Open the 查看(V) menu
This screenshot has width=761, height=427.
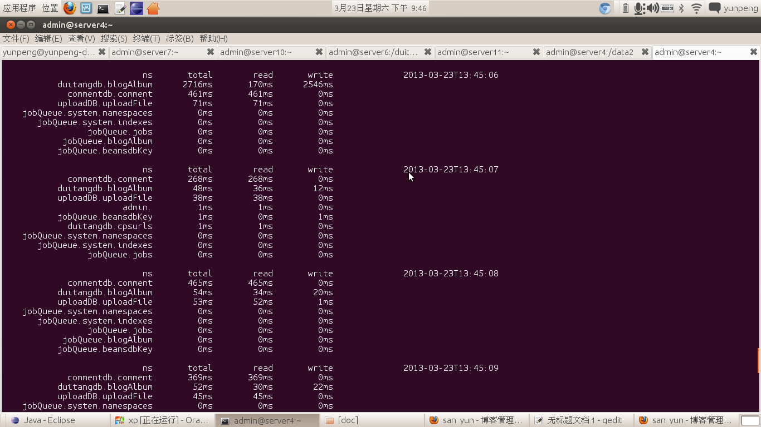(x=81, y=38)
